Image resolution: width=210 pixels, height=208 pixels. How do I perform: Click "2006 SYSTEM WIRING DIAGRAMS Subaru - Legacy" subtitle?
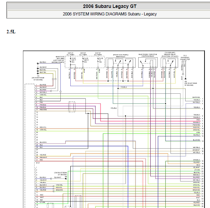(110, 14)
